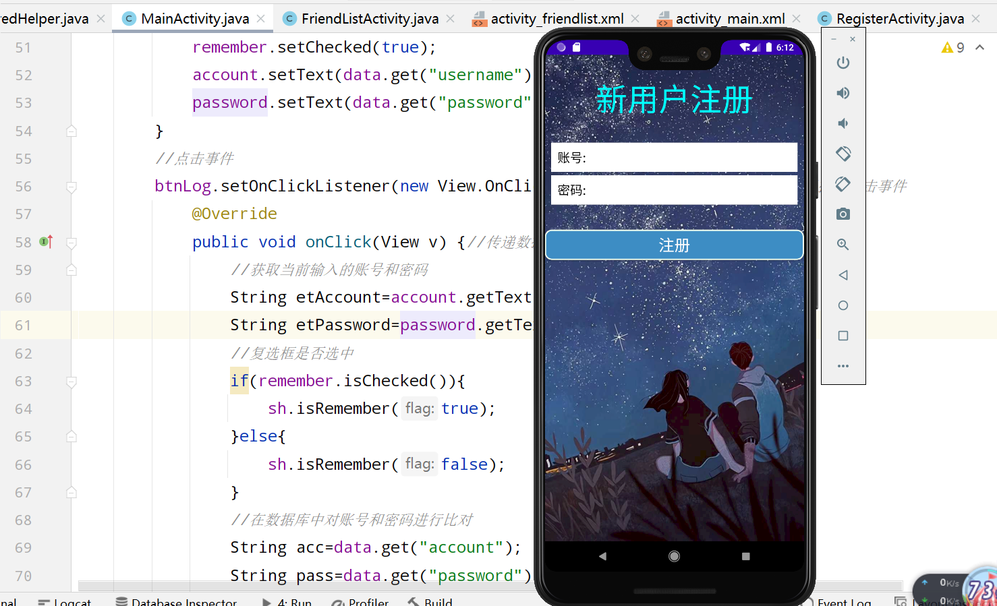The width and height of the screenshot is (997, 606).
Task: Fold the onClick listener code block
Action: (x=72, y=241)
